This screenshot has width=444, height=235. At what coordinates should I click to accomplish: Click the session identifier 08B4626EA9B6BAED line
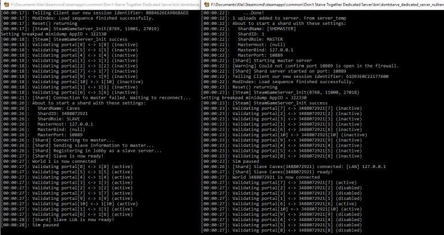click(x=86, y=12)
